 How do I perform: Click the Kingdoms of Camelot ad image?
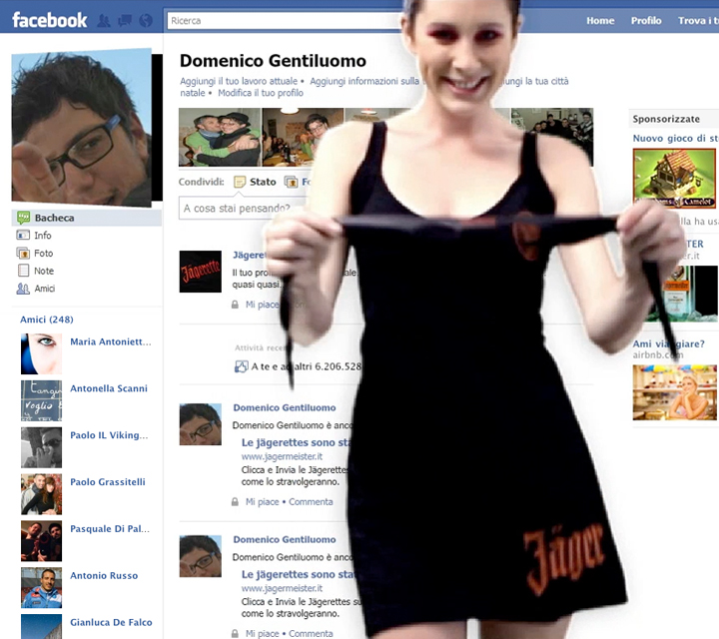[x=674, y=179]
